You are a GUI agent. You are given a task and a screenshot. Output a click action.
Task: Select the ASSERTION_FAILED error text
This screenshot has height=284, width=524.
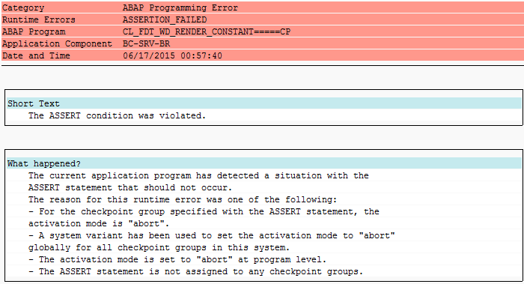pyautogui.click(x=165, y=19)
